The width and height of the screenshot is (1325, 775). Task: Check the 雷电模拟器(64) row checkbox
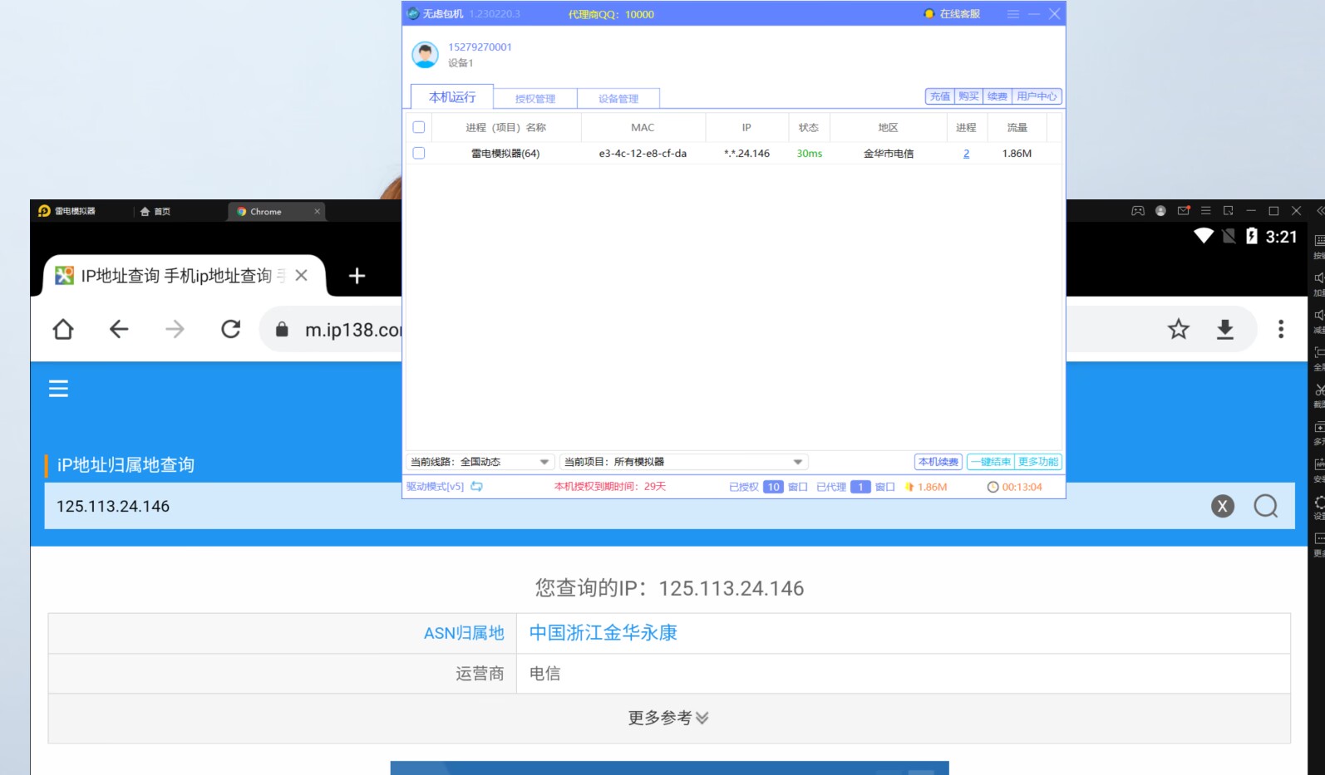[419, 153]
